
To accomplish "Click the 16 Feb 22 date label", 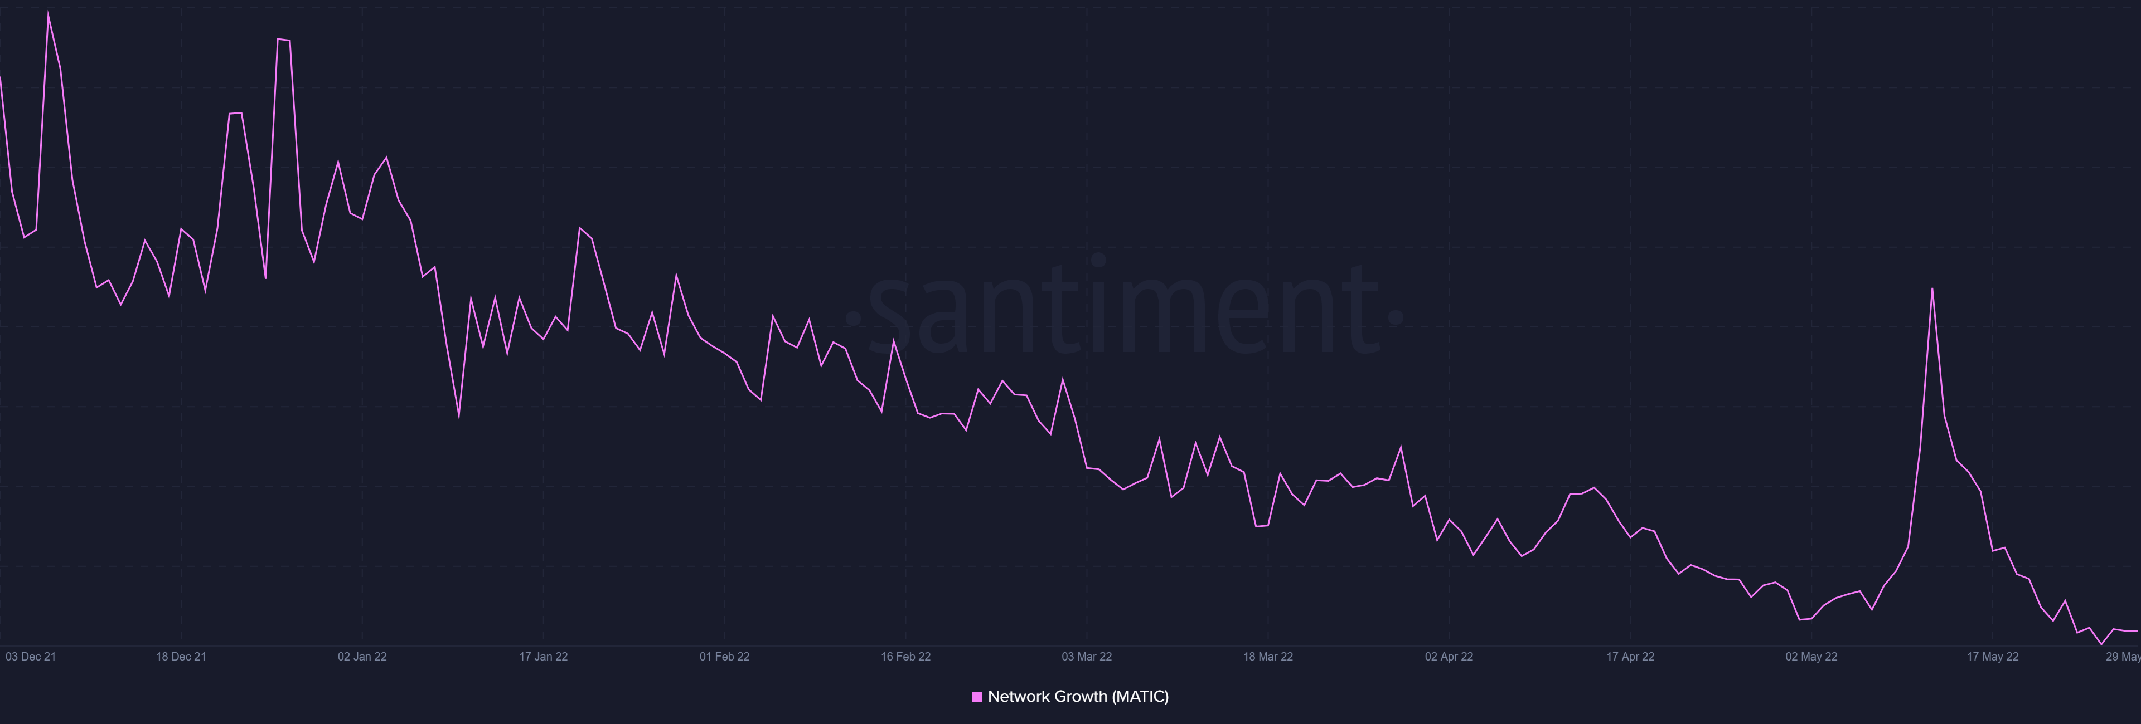I will [905, 657].
